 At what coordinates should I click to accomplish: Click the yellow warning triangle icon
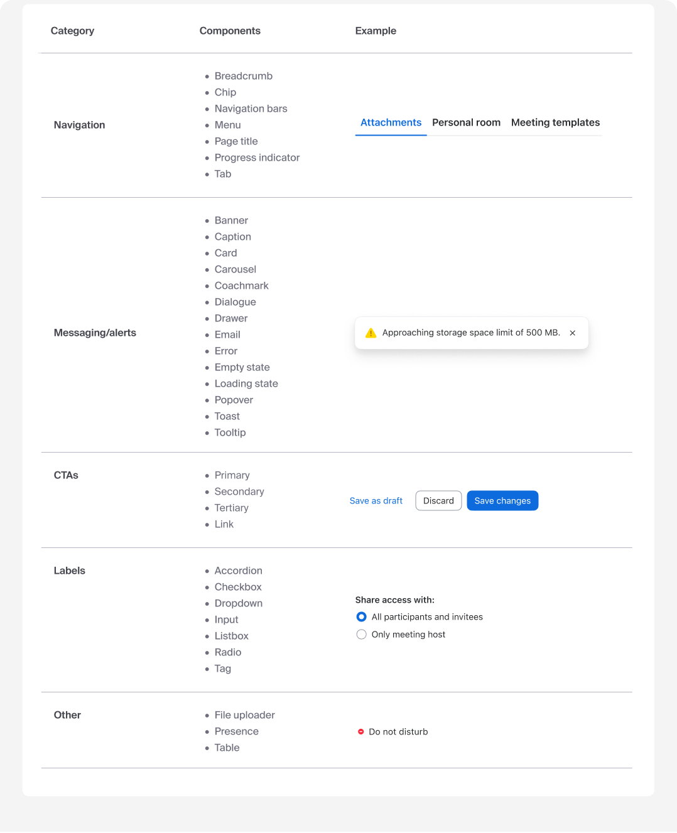click(371, 333)
